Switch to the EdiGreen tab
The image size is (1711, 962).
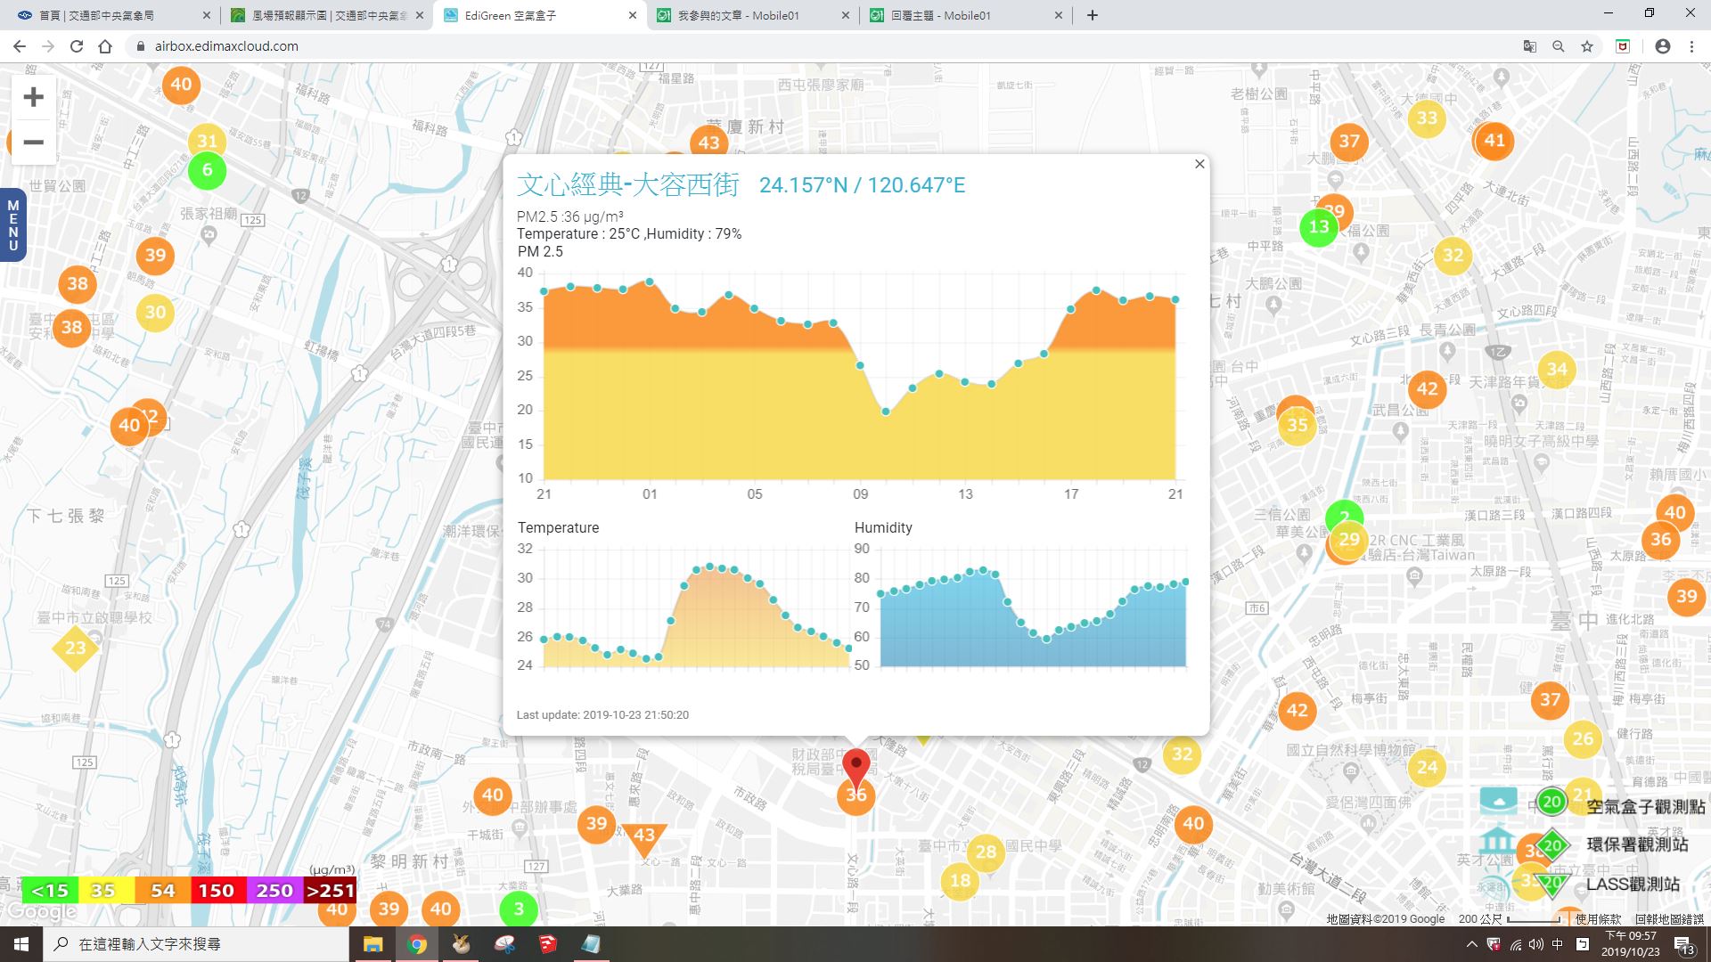coord(540,15)
